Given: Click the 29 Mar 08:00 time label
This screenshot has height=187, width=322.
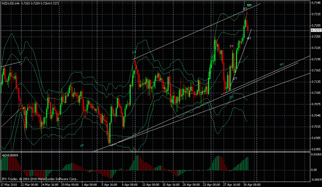Looking at the screenshot, I should [70, 185].
